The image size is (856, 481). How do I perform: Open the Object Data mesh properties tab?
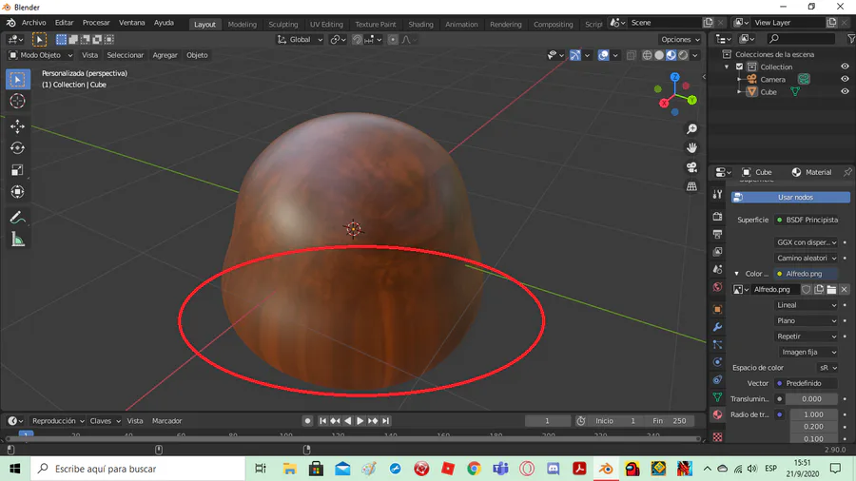[718, 397]
